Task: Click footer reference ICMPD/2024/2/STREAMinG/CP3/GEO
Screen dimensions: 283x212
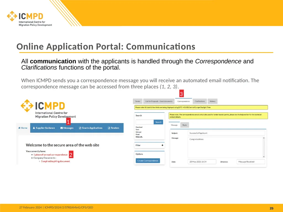Action: pyautogui.click(x=69, y=208)
